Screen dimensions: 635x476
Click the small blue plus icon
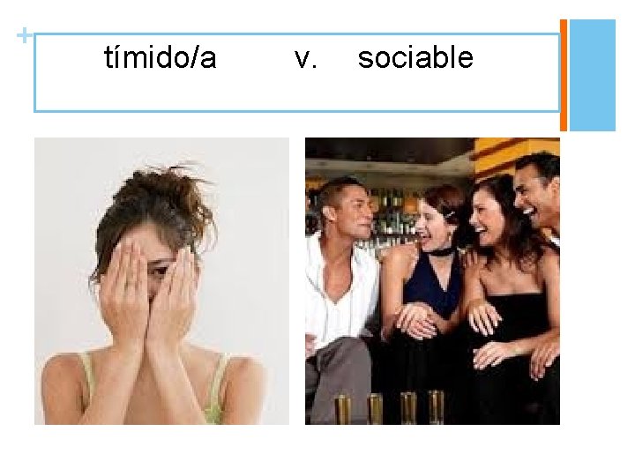[25, 35]
